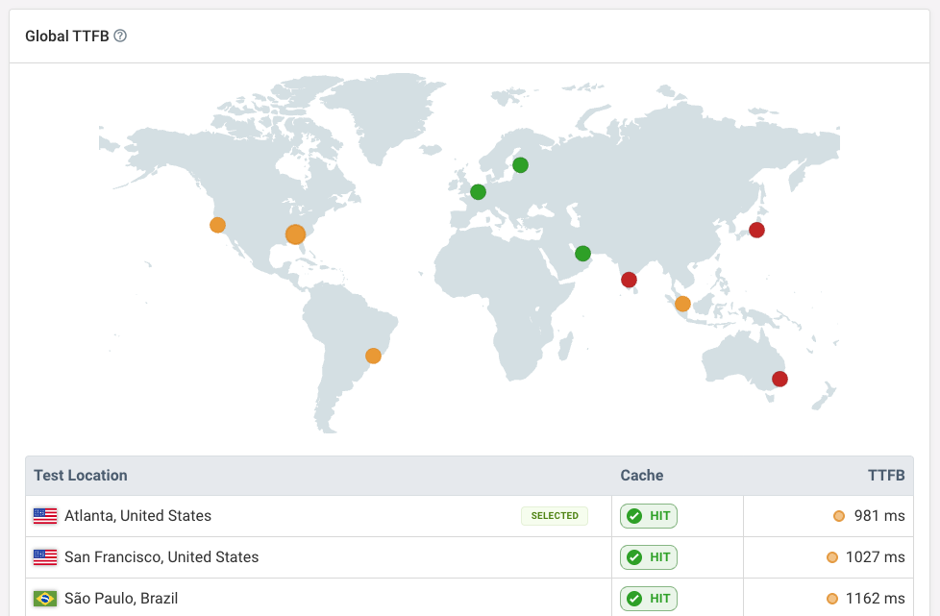This screenshot has height=616, width=940.
Task: Click the Global TTFB help question icon
Action: pos(120,37)
